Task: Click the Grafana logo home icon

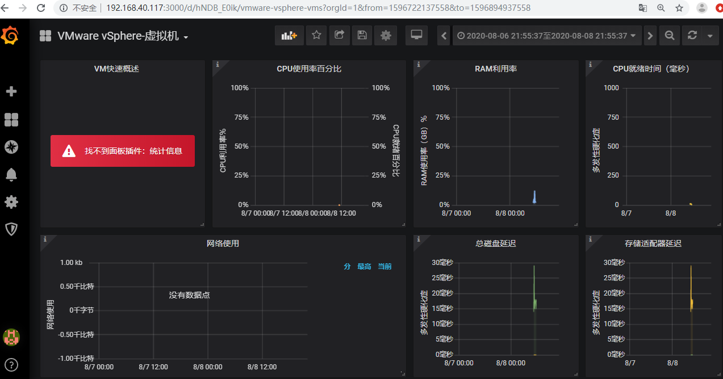Action: click(x=11, y=36)
